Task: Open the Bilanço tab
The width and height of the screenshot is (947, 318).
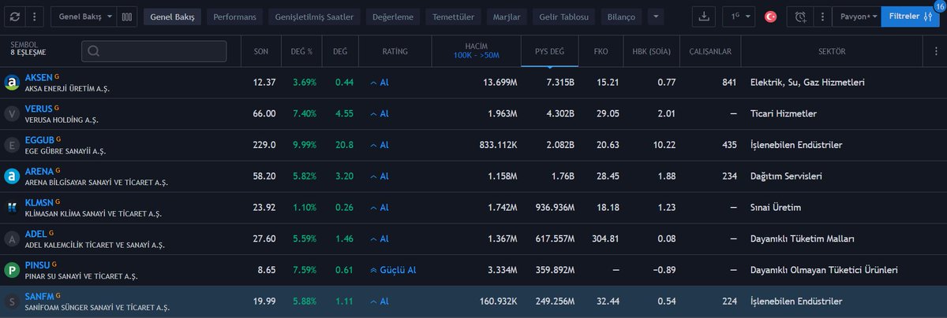Action: pyautogui.click(x=622, y=17)
